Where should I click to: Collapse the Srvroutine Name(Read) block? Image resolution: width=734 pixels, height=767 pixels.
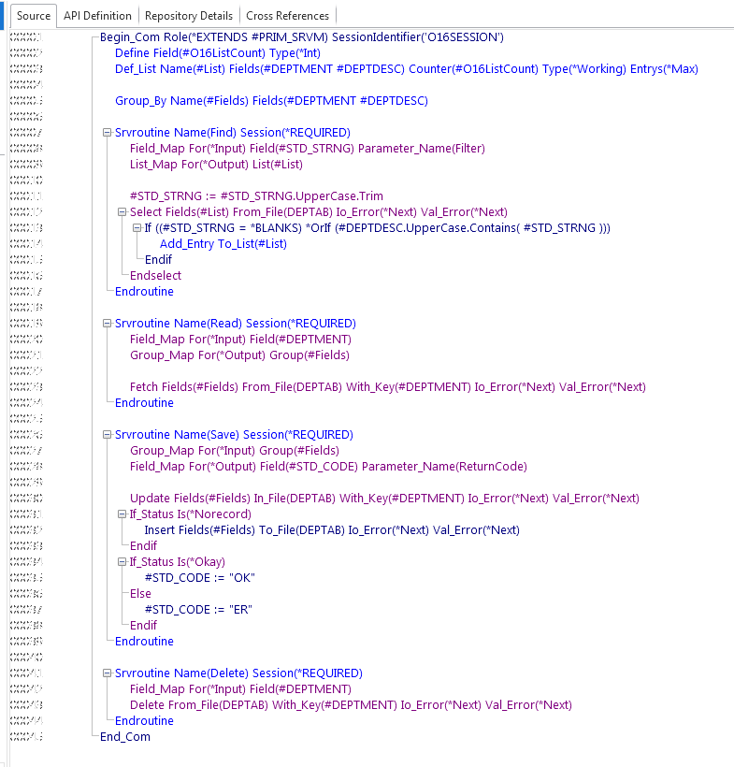(x=108, y=324)
